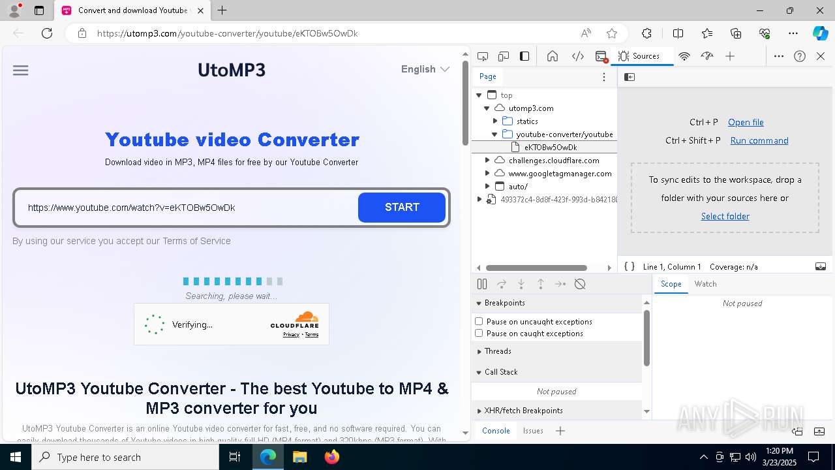Open browser Extensions puzzle icon
Viewport: 835px width, 470px height.
click(646, 33)
